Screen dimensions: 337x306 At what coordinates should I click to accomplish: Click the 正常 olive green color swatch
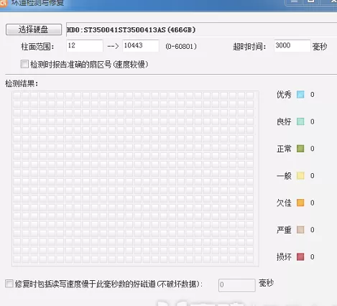point(300,149)
